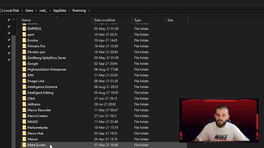Click the MAGIX folder icon
The image size is (264, 148).
[x=24, y=122]
